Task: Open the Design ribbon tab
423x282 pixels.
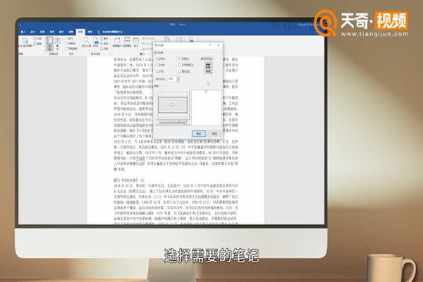Action: click(32, 32)
